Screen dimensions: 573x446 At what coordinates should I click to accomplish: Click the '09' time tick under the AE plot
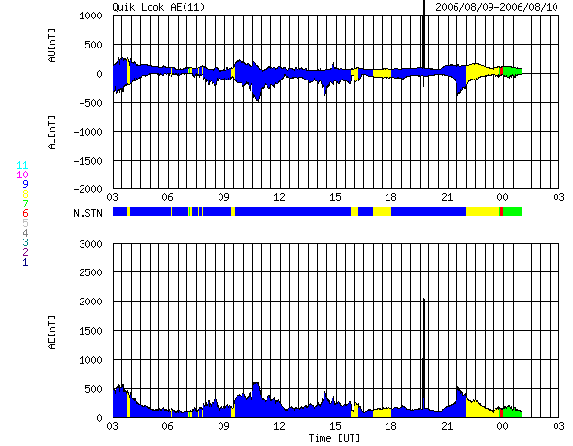[223, 426]
